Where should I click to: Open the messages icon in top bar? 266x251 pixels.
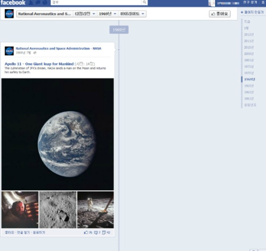(38, 3)
